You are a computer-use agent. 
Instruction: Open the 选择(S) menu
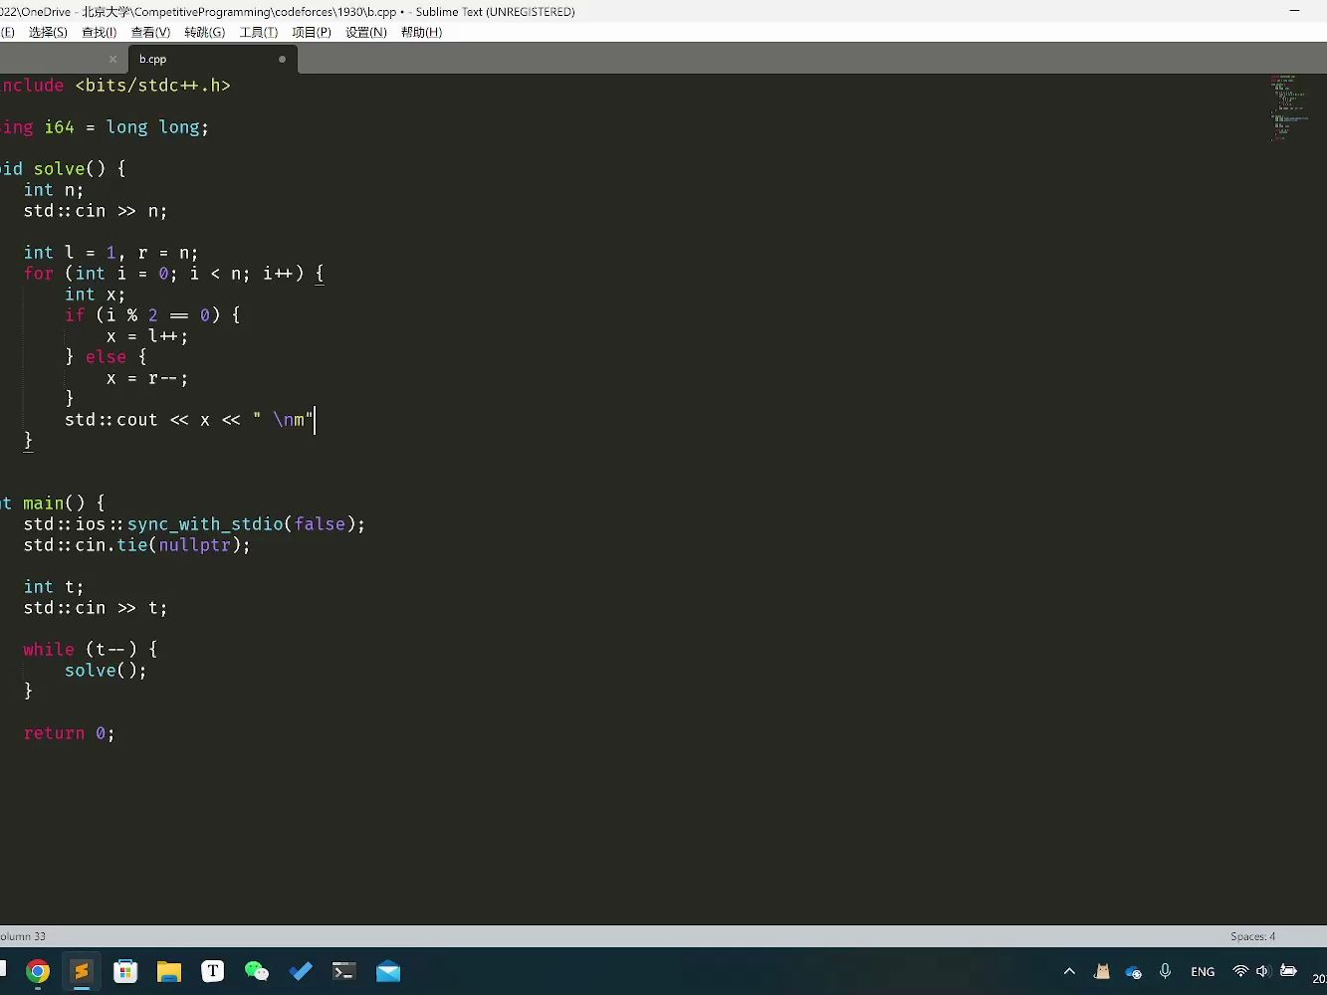[x=48, y=32]
